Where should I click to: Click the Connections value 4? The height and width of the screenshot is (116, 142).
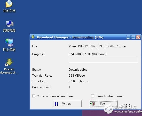coord(69,87)
